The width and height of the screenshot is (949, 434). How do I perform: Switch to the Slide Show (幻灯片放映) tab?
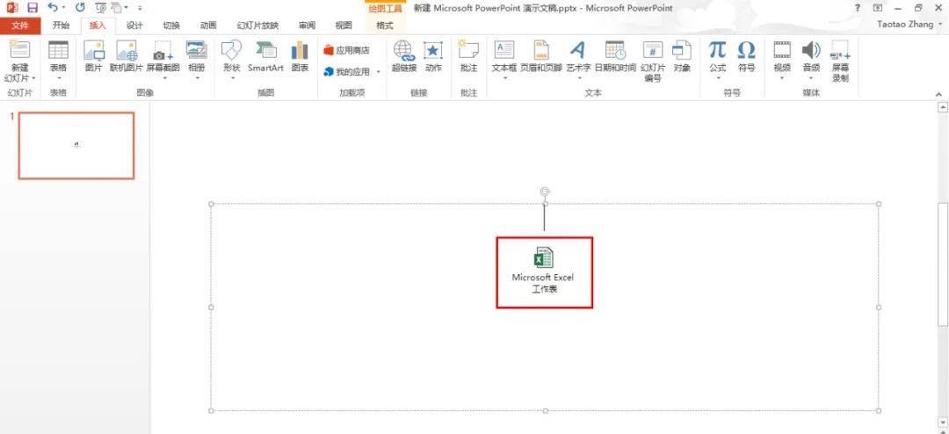coord(257,25)
